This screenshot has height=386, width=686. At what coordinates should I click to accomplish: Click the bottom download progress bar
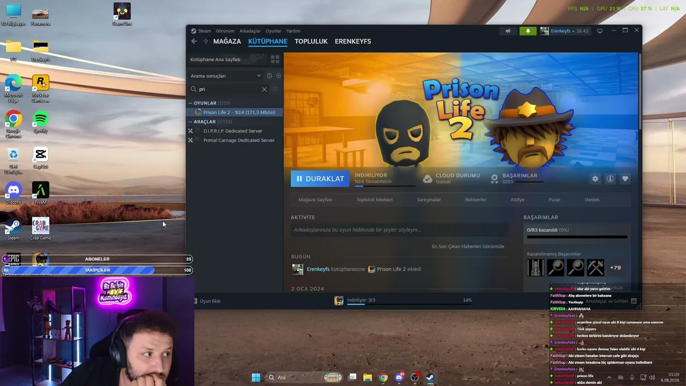(409, 304)
